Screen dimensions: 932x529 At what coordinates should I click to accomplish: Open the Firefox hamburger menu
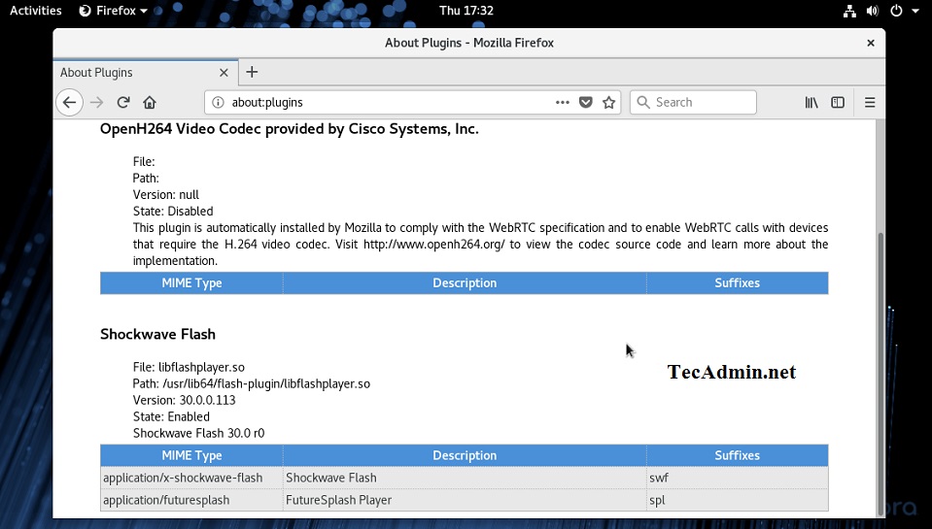click(870, 102)
